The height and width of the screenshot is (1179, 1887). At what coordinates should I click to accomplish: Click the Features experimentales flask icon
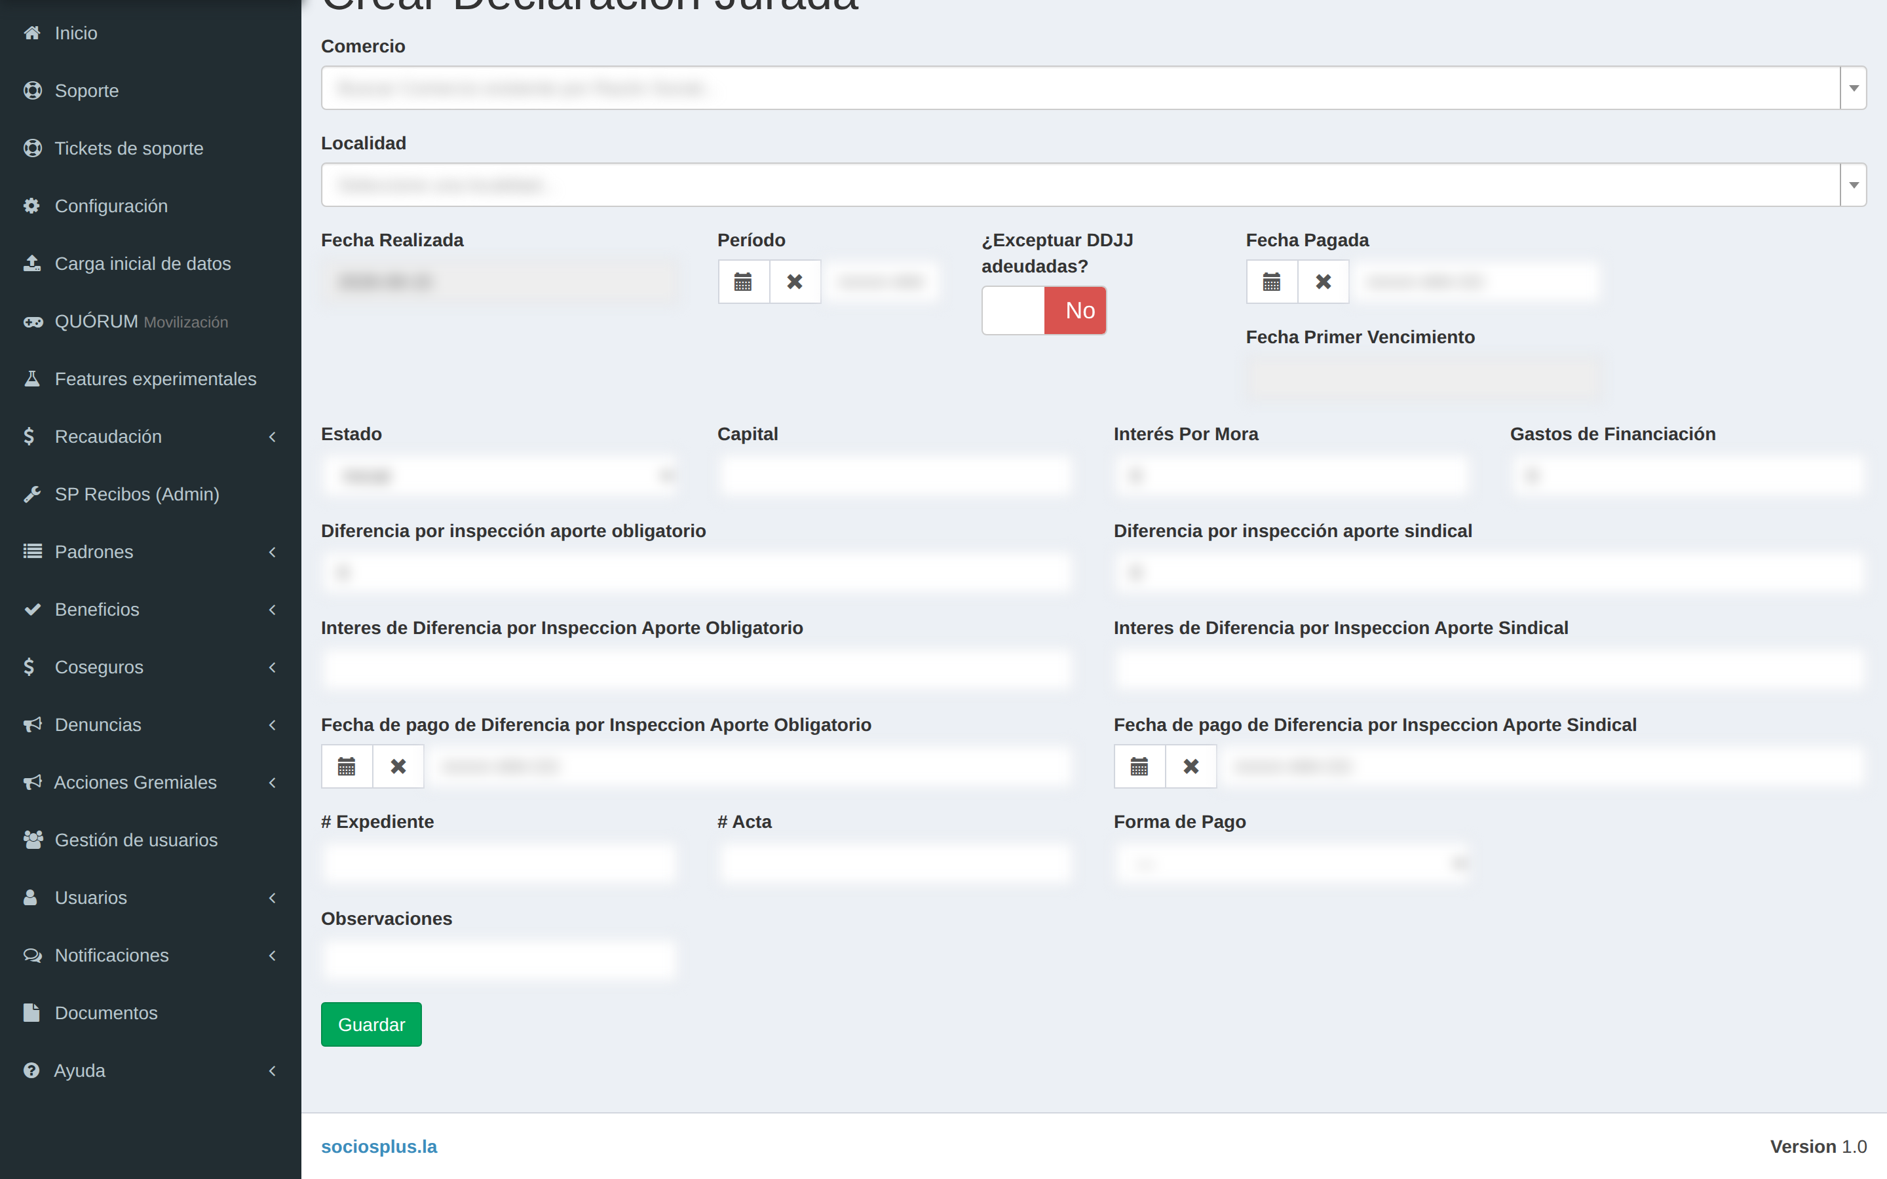(x=32, y=379)
